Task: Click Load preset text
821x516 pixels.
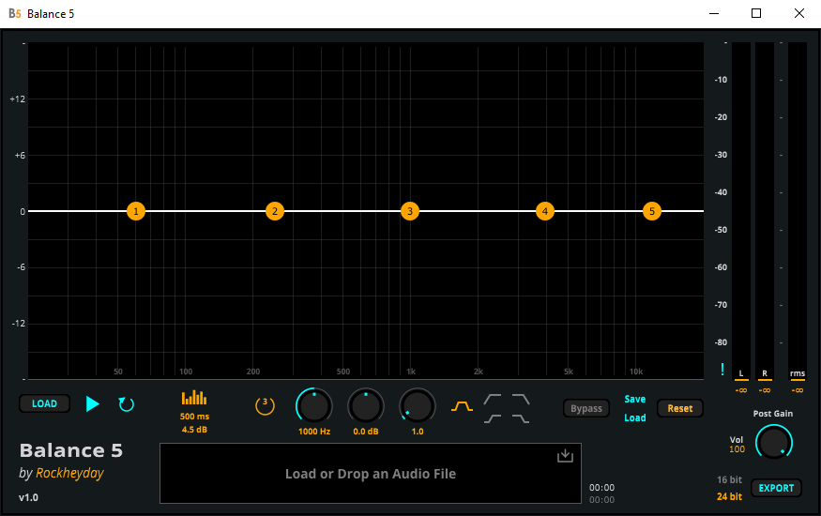Action: [x=634, y=417]
